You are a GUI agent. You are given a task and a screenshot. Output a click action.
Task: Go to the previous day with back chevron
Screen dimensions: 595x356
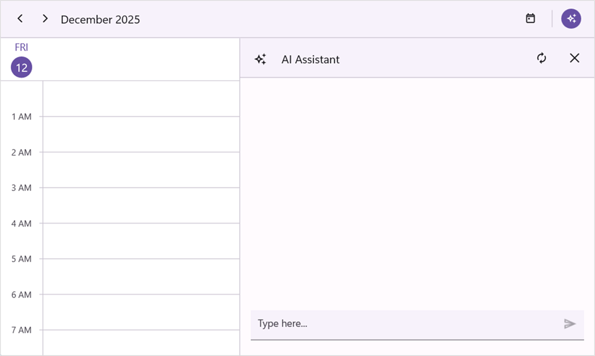[x=20, y=19]
